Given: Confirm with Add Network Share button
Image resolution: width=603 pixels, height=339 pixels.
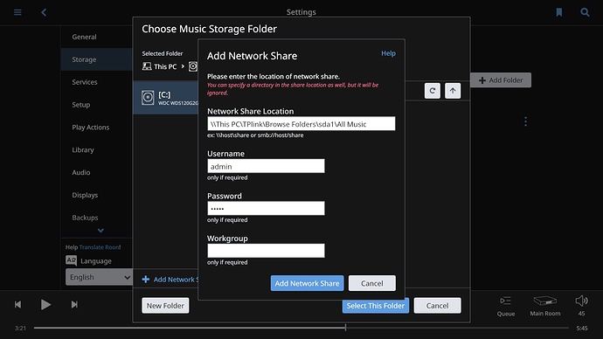Looking at the screenshot, I should [307, 283].
